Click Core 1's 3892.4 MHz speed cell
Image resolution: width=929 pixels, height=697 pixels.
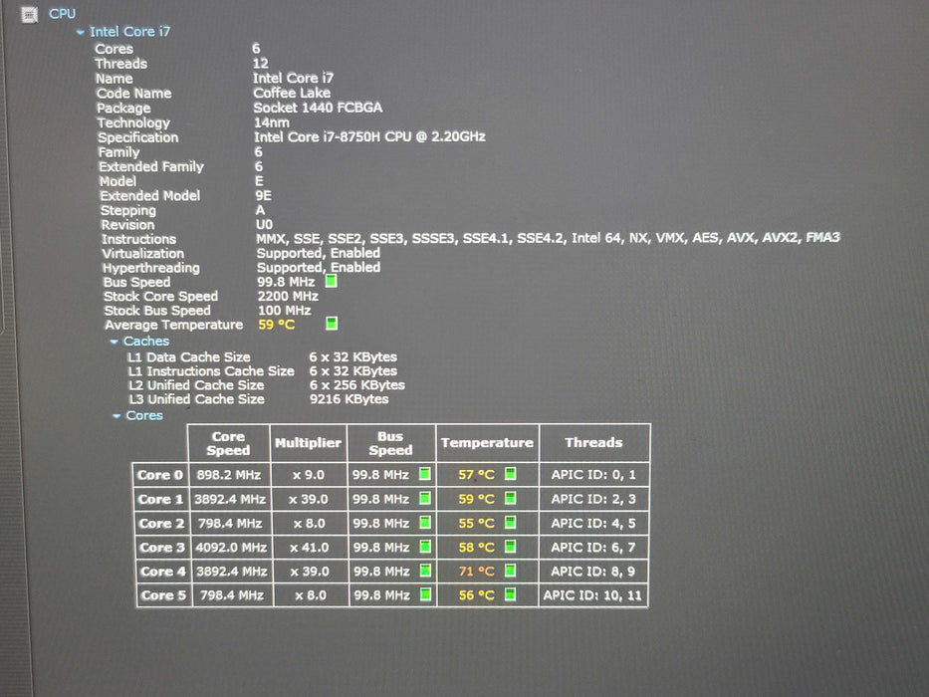(x=230, y=500)
